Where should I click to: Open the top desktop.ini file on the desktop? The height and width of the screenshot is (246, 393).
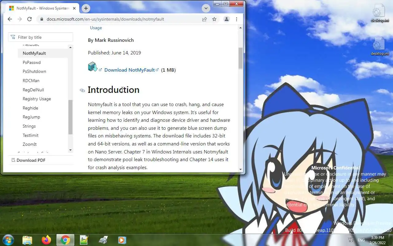[379, 13]
